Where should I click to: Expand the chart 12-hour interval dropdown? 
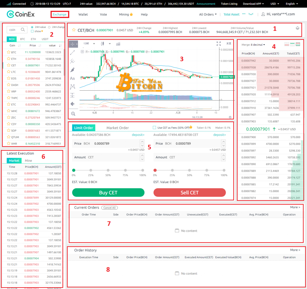point(94,44)
